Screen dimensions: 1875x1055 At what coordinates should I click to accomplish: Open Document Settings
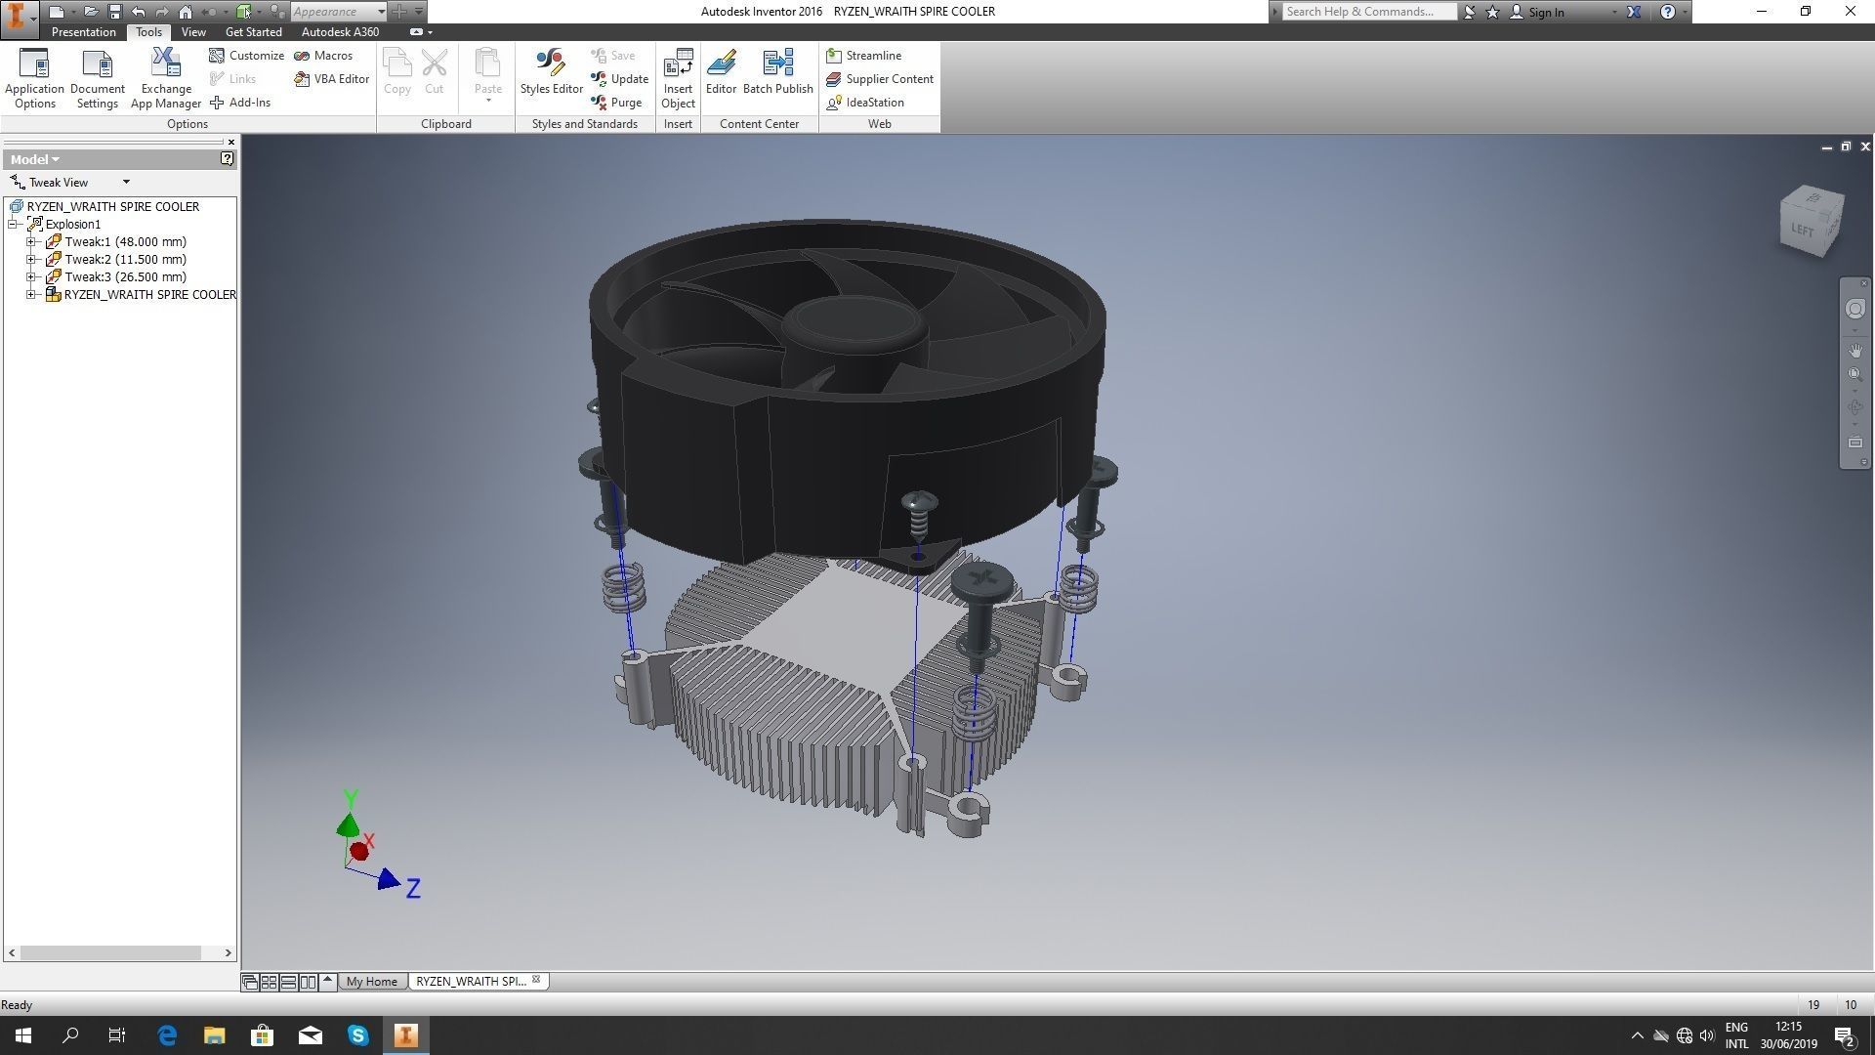[98, 78]
